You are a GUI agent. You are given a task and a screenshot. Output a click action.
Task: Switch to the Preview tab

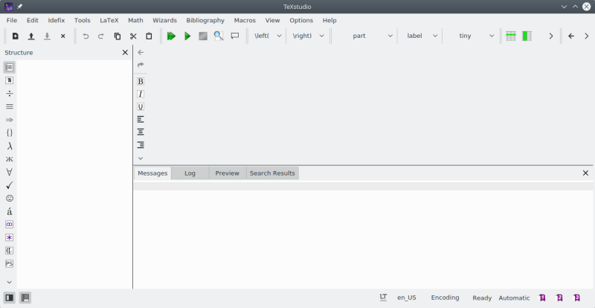(x=228, y=173)
